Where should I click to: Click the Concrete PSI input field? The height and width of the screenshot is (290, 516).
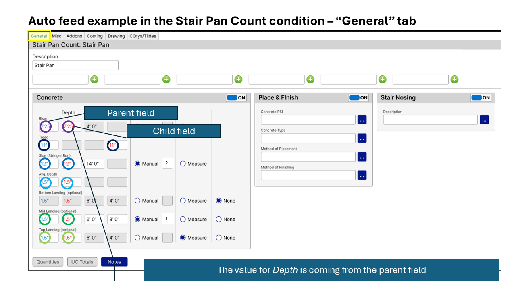pos(308,120)
